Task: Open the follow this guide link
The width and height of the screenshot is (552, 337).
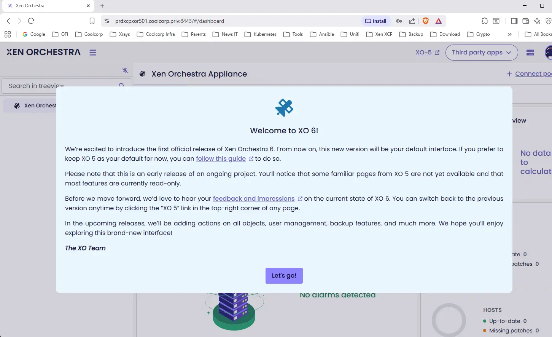Action: click(x=221, y=159)
